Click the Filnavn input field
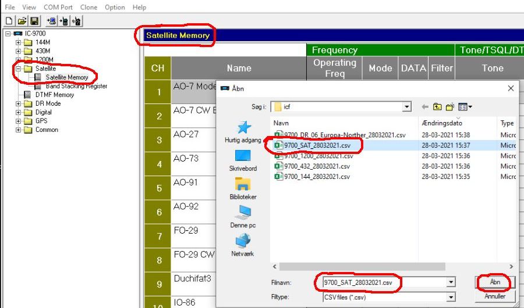Image resolution: width=524 pixels, height=308 pixels. [x=384, y=282]
